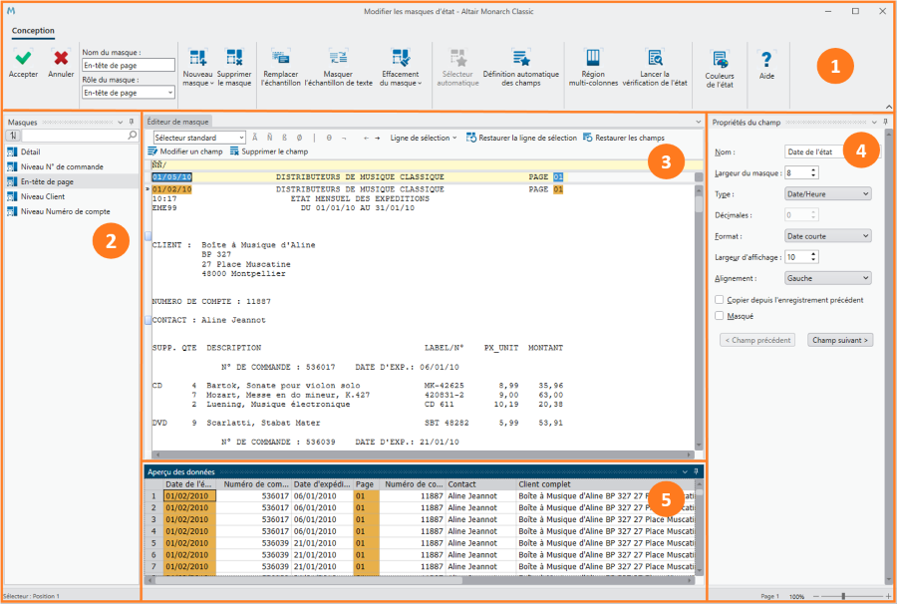Click Restaurer les champs button
The image size is (897, 604).
pos(624,138)
